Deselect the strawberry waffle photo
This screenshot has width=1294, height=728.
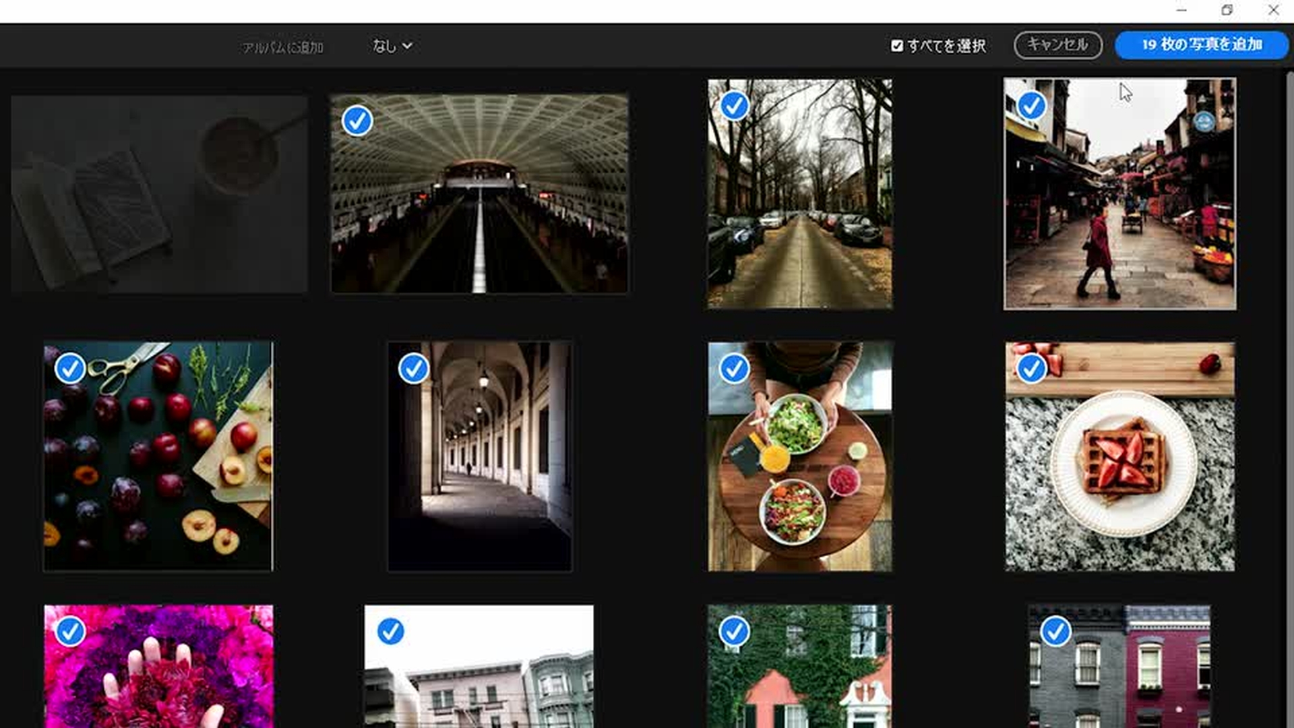pyautogui.click(x=1032, y=369)
